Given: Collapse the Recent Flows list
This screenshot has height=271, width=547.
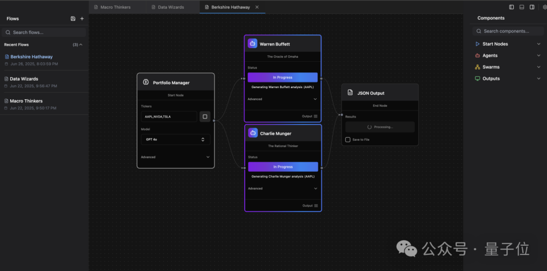Looking at the screenshot, I should click(81, 45).
